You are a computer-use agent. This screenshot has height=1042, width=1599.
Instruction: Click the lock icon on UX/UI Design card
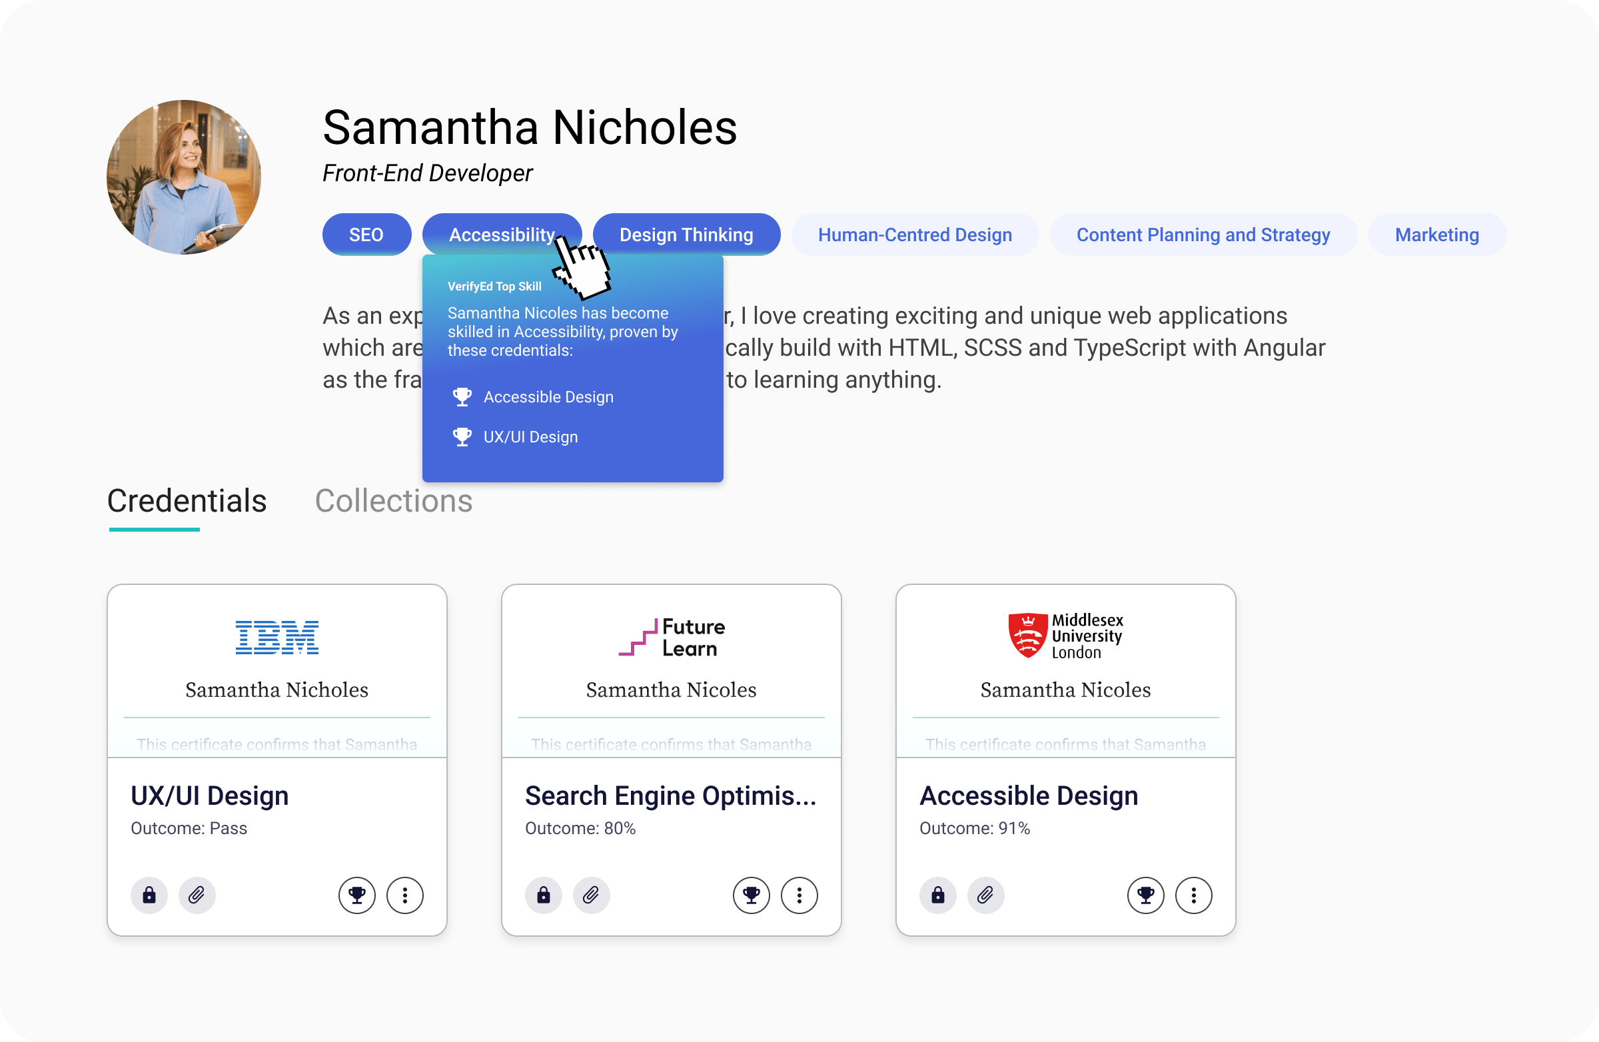coord(149,895)
